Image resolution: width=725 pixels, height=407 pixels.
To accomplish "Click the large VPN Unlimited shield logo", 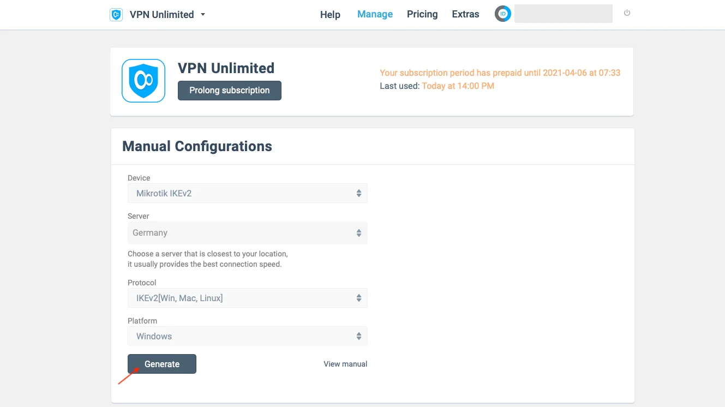I will (x=143, y=81).
